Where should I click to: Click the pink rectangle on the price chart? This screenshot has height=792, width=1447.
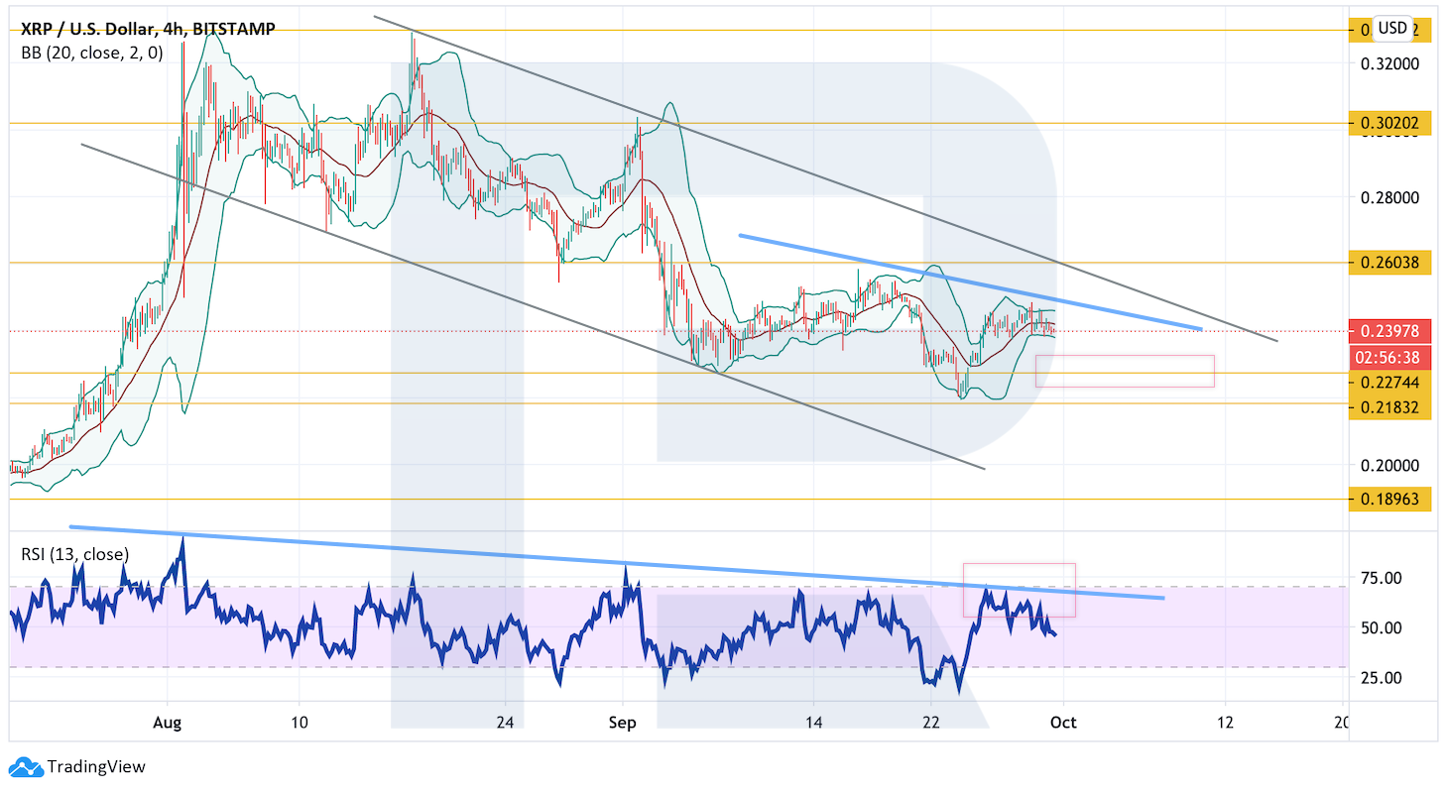pyautogui.click(x=1124, y=371)
